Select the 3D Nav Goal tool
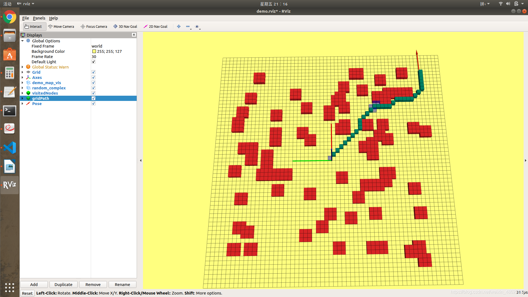 (x=125, y=26)
